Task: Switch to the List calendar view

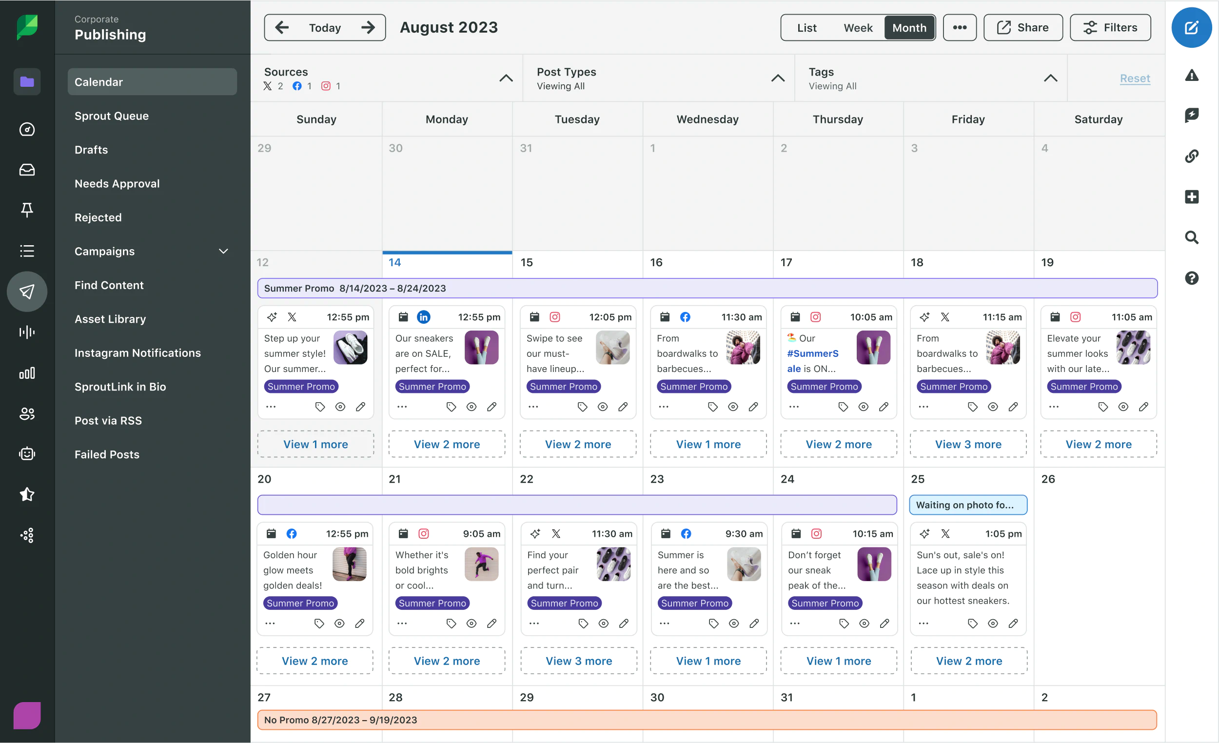Action: pyautogui.click(x=806, y=27)
